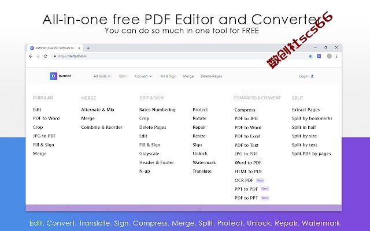Viewport: 370px width, 231px height.
Task: Open Header & Footer tool
Action: (x=157, y=162)
